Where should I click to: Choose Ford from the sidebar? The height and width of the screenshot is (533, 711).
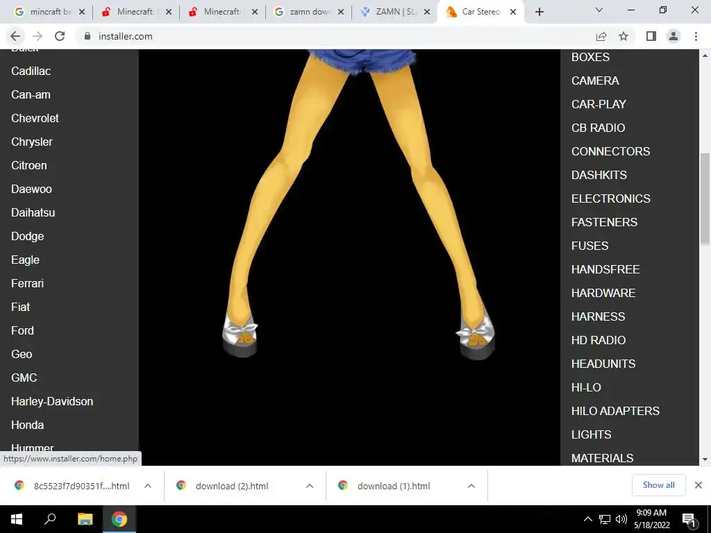(23, 330)
